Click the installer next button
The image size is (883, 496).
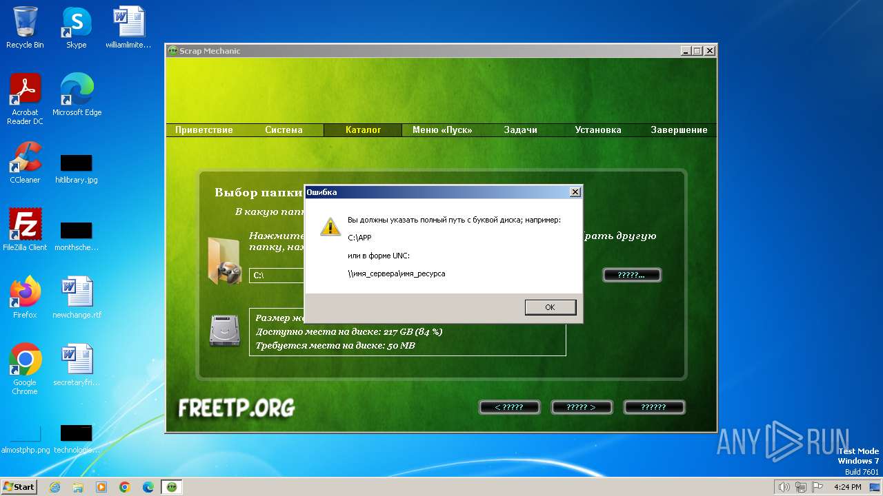point(582,407)
